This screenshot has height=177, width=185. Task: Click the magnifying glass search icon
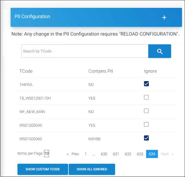[x=160, y=51]
